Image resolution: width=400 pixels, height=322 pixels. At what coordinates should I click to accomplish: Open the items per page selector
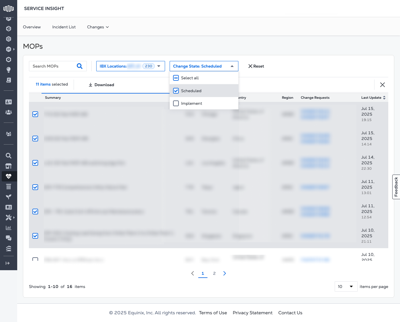pos(346,287)
